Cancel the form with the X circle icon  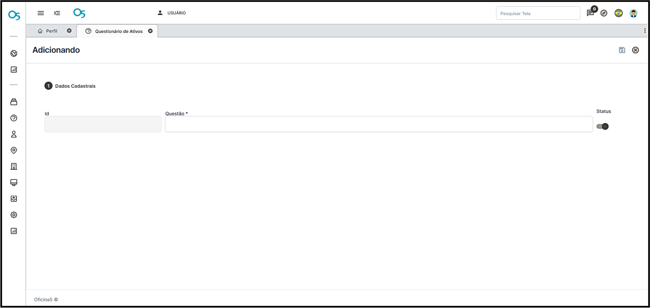click(635, 50)
